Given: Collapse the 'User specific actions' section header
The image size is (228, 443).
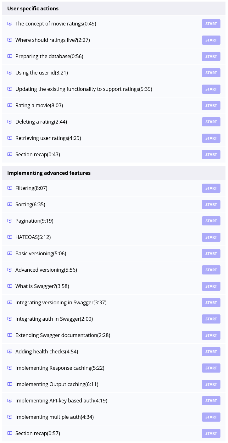Looking at the screenshot, I should 33,8.
